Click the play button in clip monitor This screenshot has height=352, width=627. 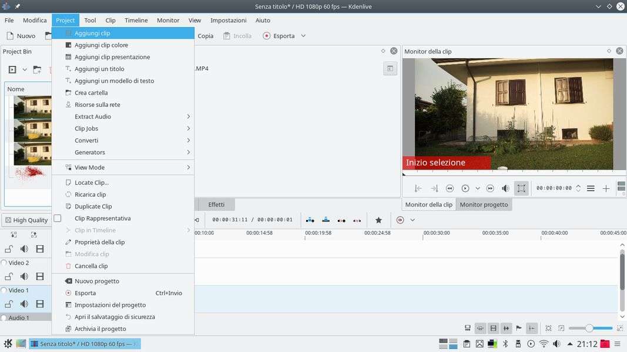465,188
